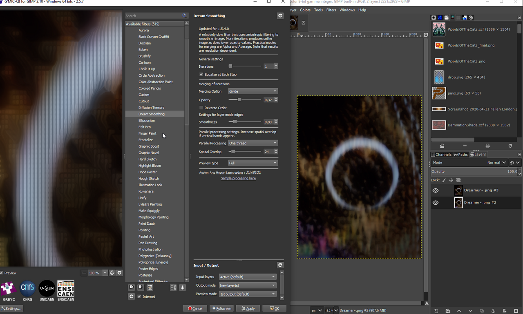Click the lock alpha channel checkerboard icon
Screen dimensions: 523x314
click(458, 180)
